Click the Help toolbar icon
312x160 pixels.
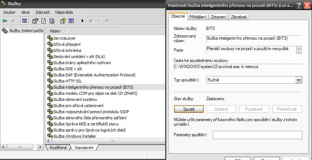click(x=63, y=21)
